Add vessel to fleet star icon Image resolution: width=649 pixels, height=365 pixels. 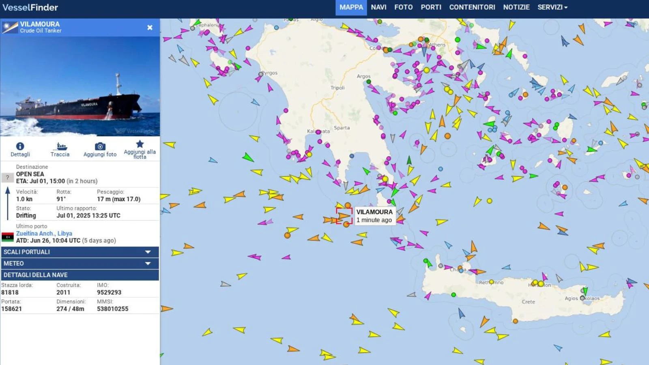pyautogui.click(x=140, y=144)
